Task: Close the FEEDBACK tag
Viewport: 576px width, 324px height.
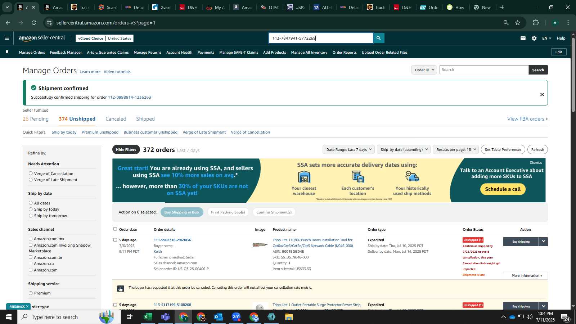Action: click(27, 306)
